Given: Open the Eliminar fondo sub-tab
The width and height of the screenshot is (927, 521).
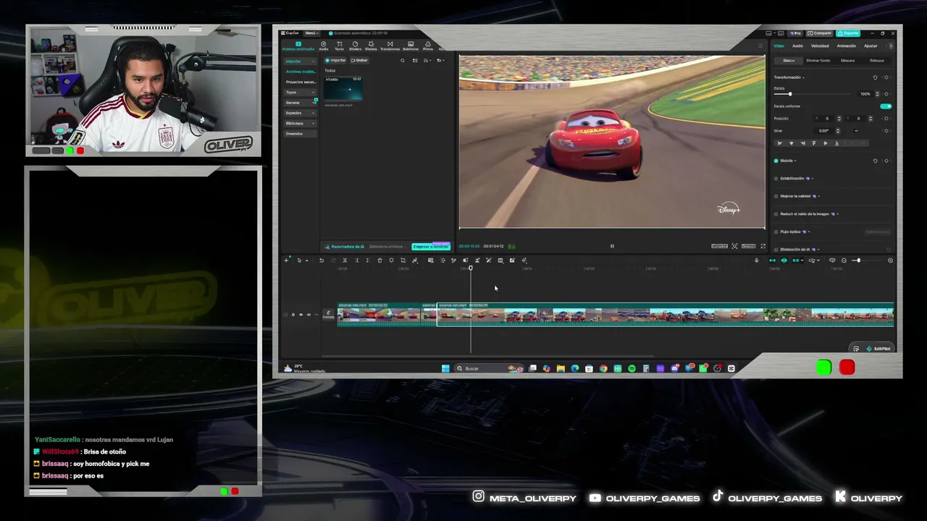Looking at the screenshot, I should click(x=818, y=61).
